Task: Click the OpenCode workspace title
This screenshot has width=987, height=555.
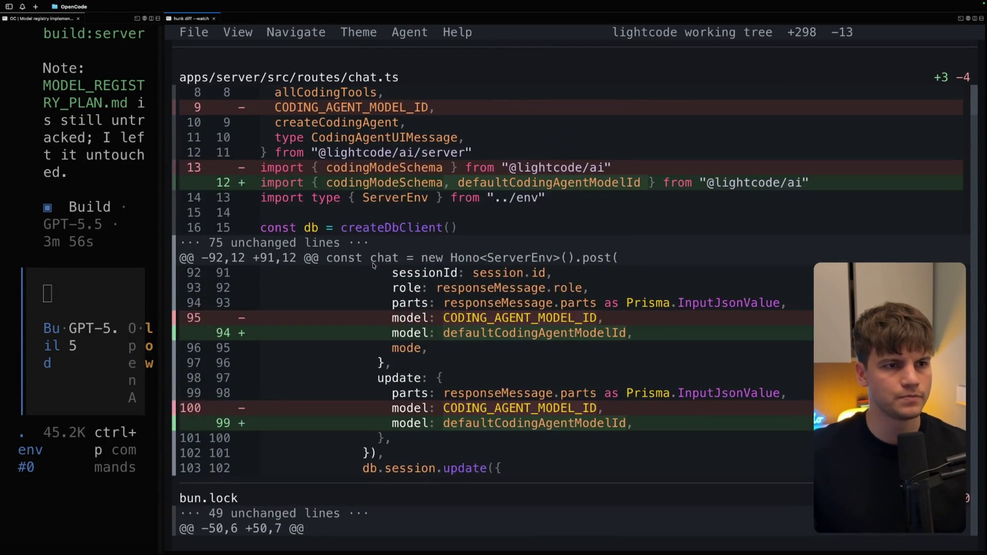Action: [74, 7]
